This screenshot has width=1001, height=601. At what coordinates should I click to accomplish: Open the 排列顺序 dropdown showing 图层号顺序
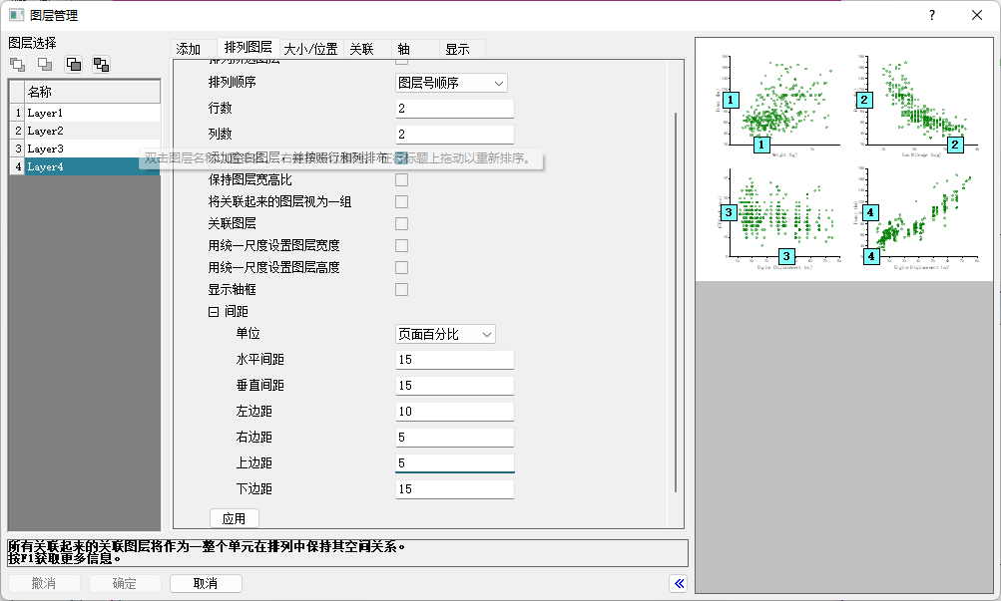(451, 83)
